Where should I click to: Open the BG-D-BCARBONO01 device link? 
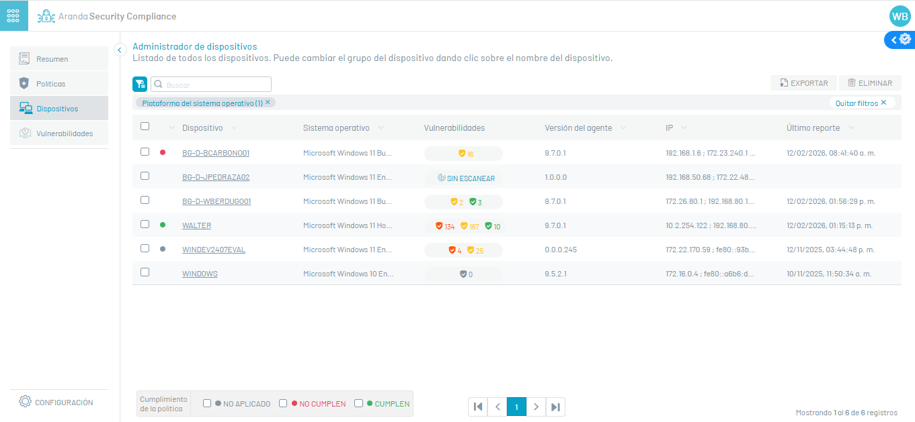pos(216,153)
